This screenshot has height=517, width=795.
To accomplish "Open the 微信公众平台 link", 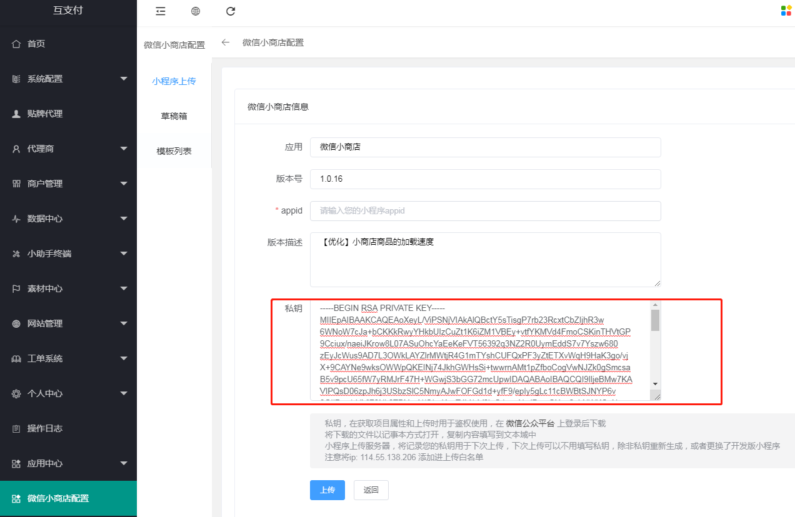I will tap(530, 423).
